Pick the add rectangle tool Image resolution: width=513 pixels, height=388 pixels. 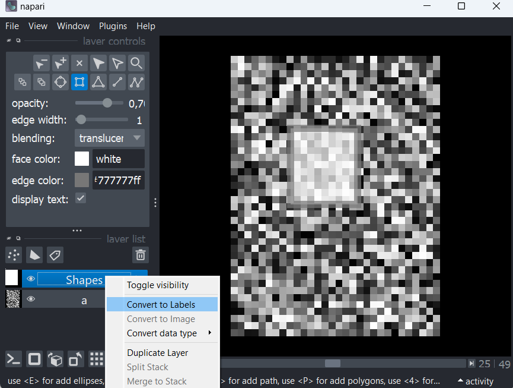tap(79, 82)
